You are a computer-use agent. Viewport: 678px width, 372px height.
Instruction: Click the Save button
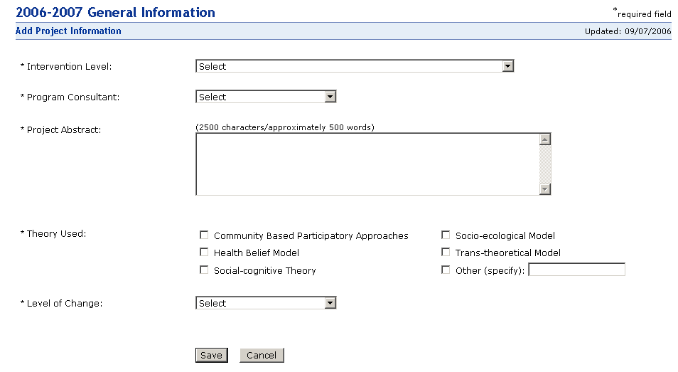click(x=211, y=355)
